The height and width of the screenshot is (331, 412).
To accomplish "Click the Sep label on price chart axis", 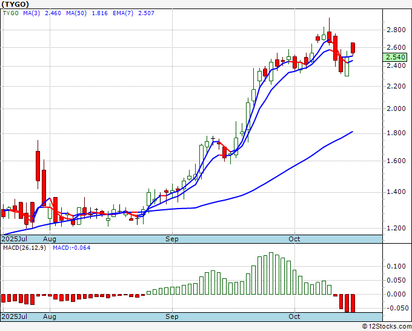I will tap(172, 239).
